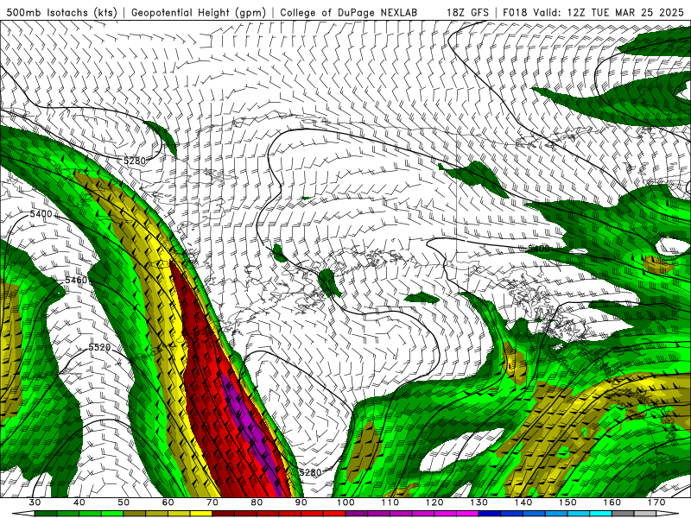Viewport: 691px width, 518px height.
Task: Click the 100 value on the color scale
Action: pyautogui.click(x=346, y=502)
